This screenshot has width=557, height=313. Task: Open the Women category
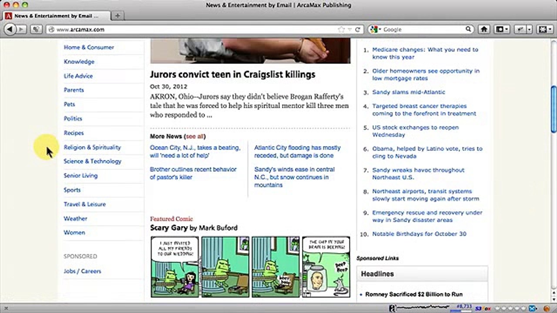click(x=74, y=233)
